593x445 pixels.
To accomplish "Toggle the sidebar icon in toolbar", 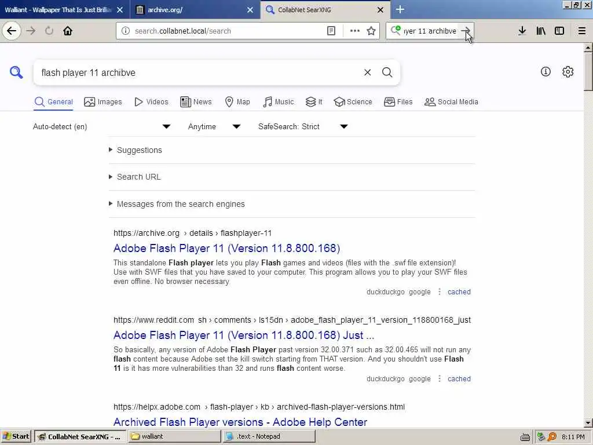I will point(559,31).
